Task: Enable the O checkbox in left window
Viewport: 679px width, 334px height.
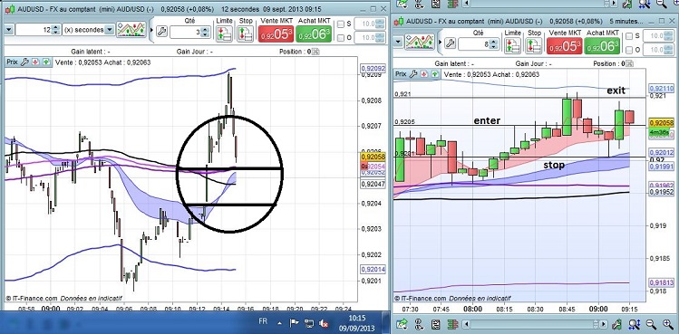Action: pos(341,38)
